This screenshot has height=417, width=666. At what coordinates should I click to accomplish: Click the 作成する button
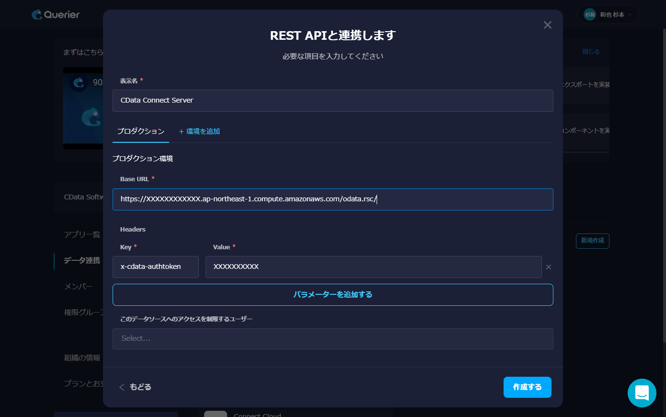(528, 387)
